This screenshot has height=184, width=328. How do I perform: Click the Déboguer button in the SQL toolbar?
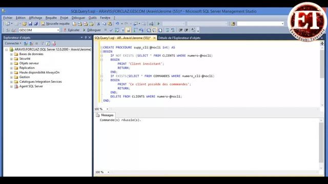pos(92,30)
